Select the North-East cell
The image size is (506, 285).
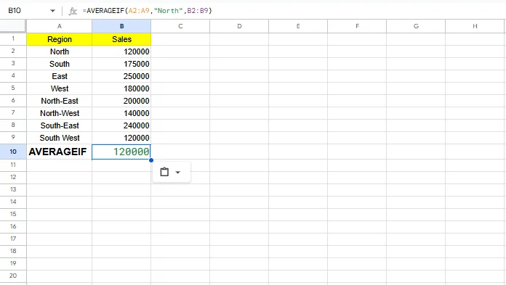[60, 101]
